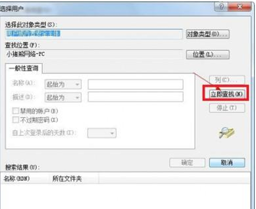Toggle the 不过期密码 checkbox
Image resolution: width=256 pixels, height=209 pixels.
coord(16,120)
